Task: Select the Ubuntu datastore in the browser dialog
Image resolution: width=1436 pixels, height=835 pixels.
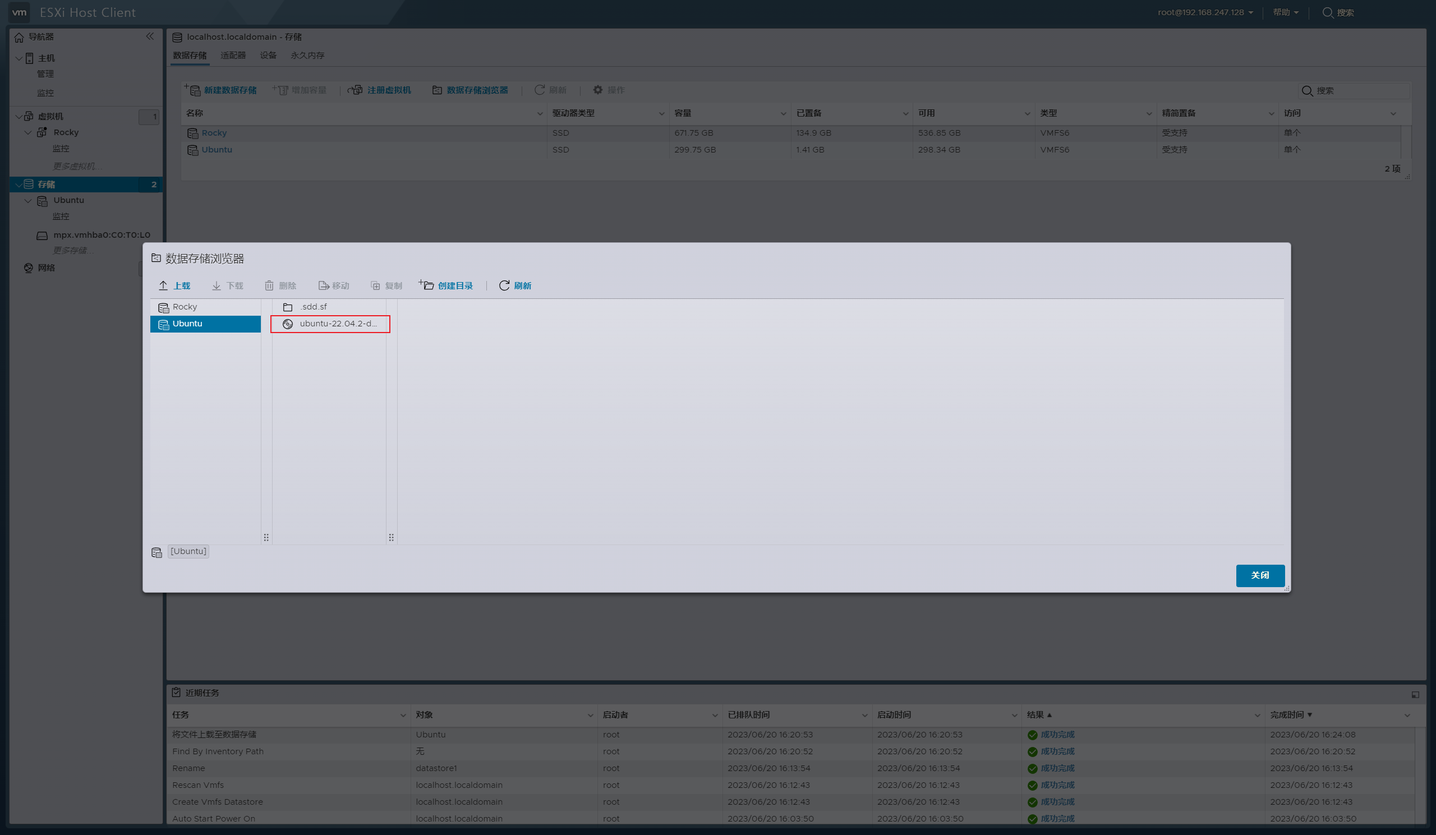Action: pos(206,324)
